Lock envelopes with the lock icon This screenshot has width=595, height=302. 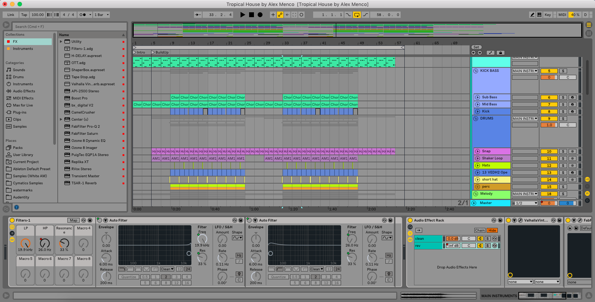(x=500, y=53)
